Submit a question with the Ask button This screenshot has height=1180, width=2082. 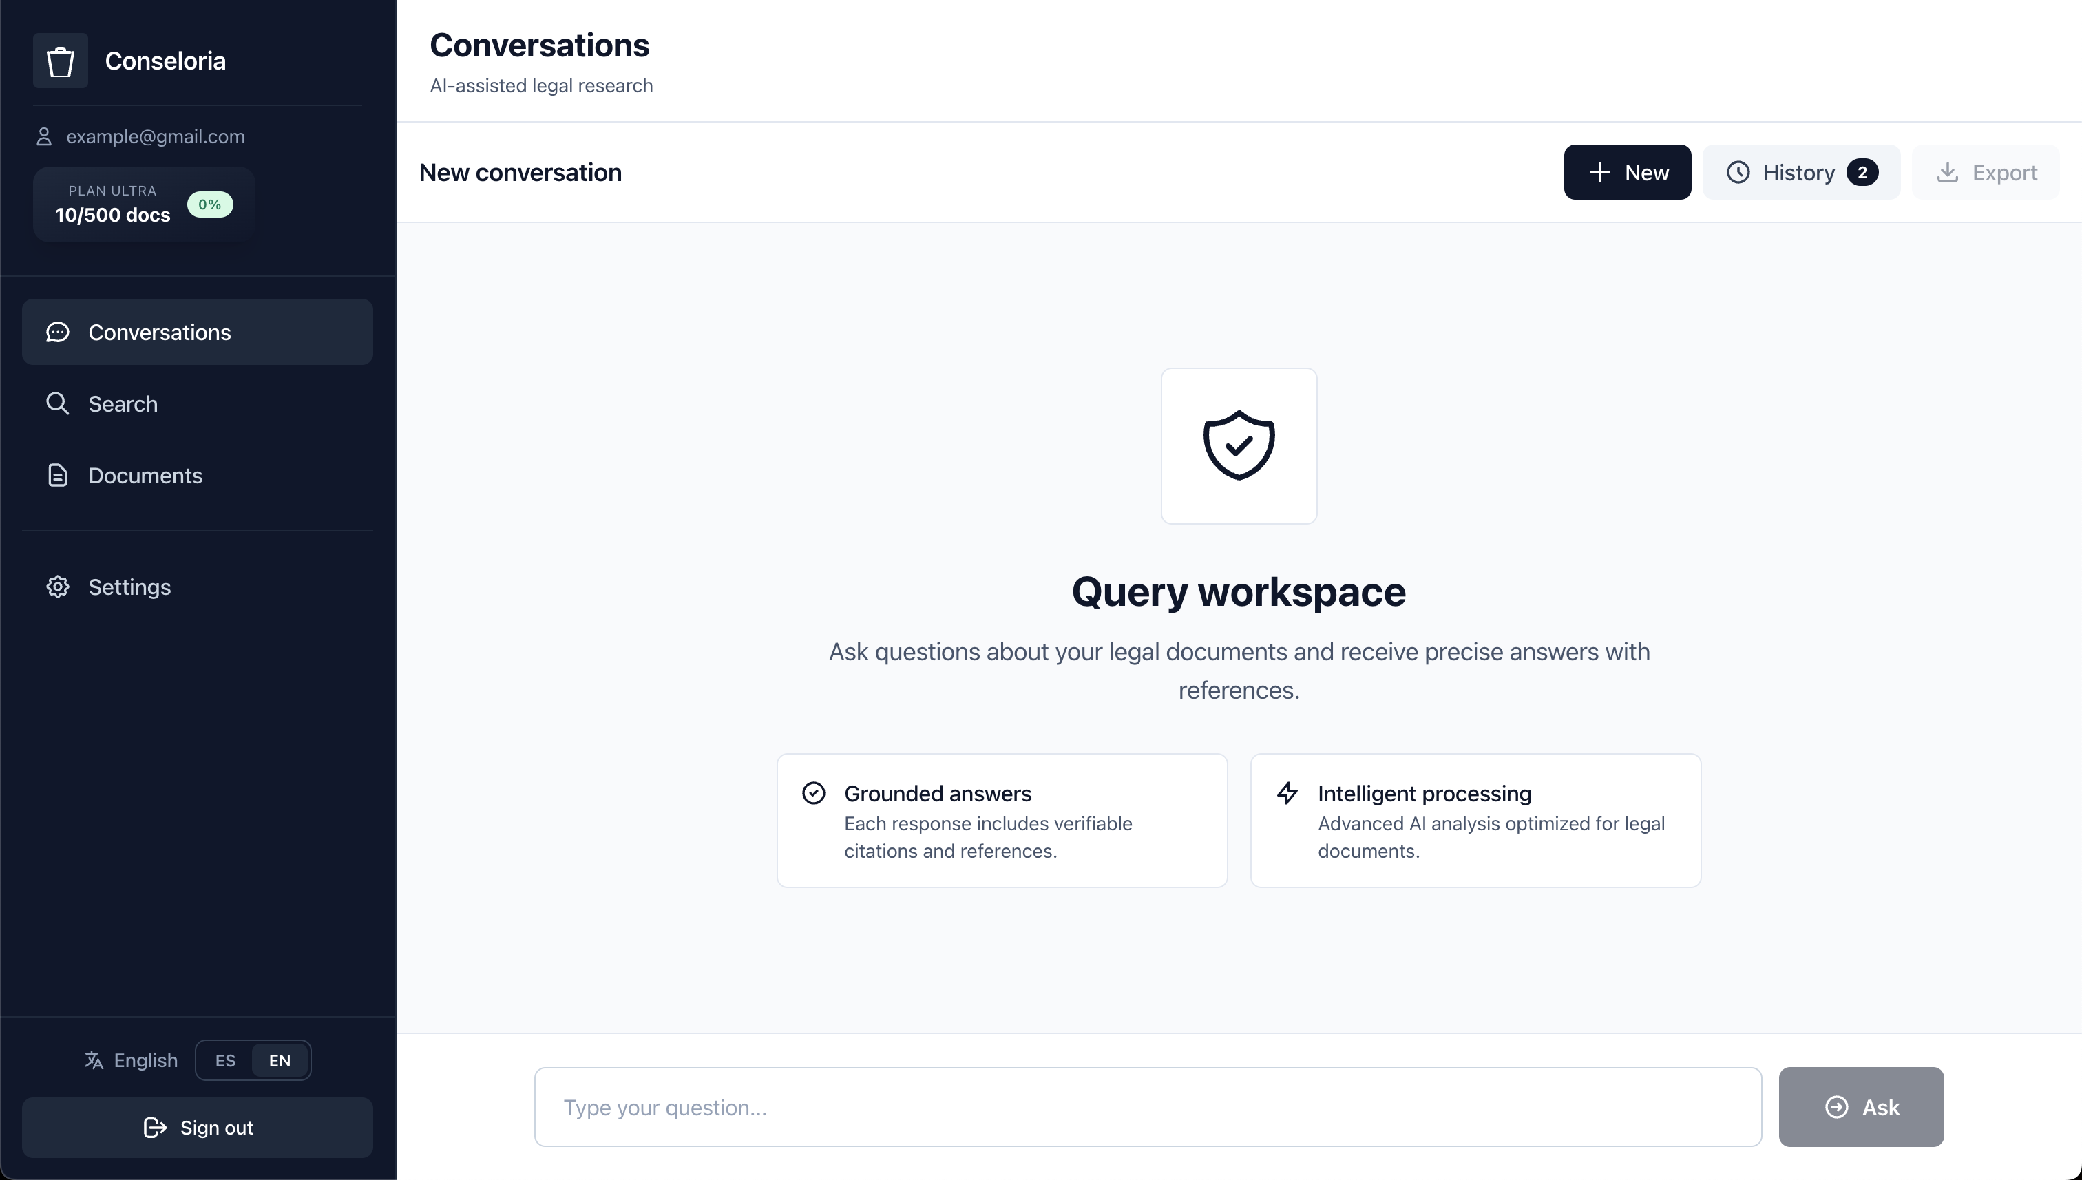1860,1106
